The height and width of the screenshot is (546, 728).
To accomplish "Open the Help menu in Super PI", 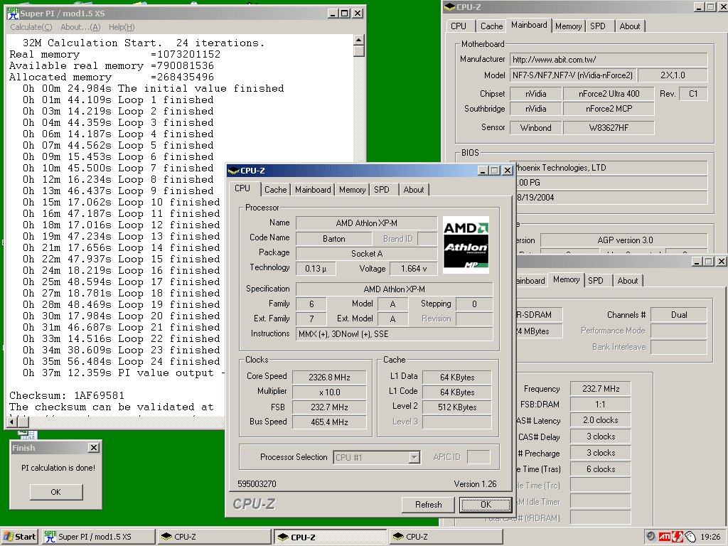I will pos(122,27).
